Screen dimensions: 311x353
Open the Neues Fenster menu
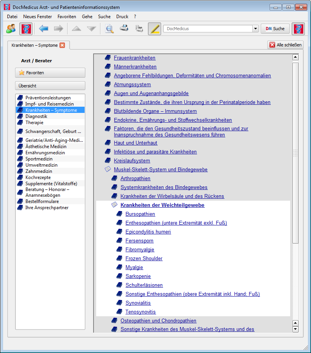(37, 17)
